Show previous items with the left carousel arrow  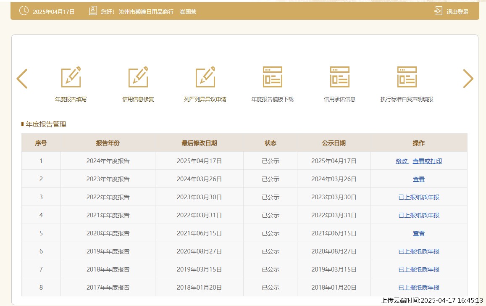tap(22, 79)
